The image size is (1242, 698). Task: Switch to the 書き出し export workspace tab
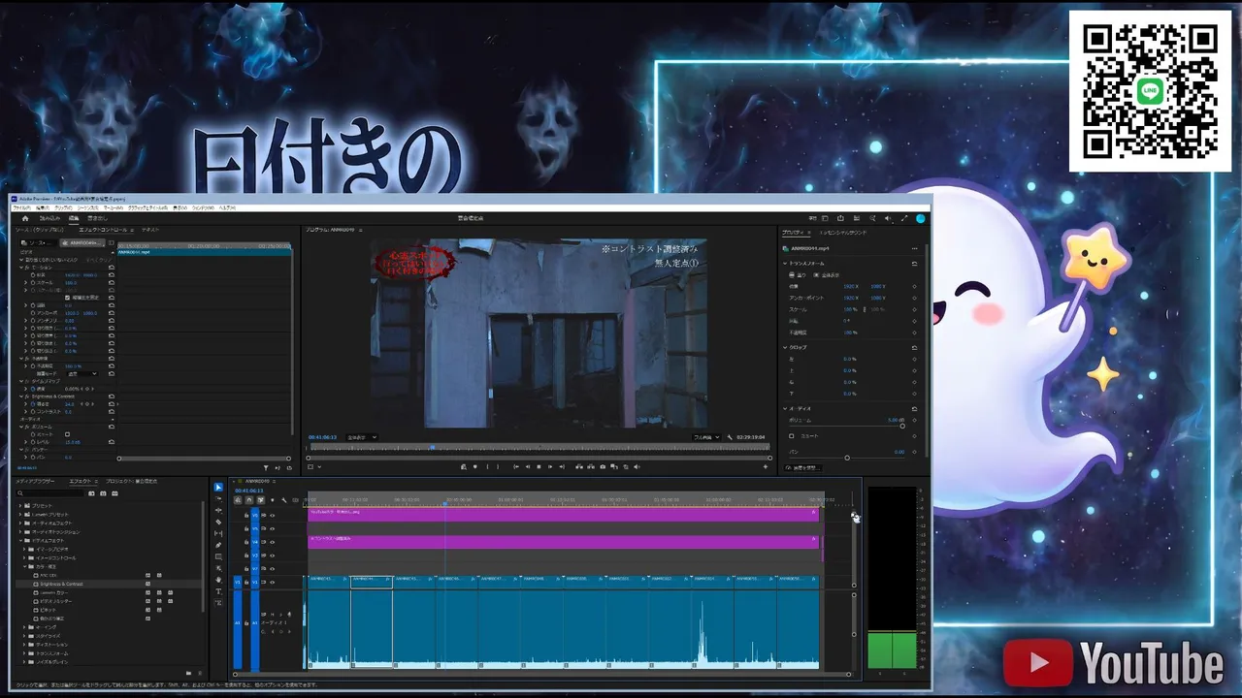[x=97, y=218]
